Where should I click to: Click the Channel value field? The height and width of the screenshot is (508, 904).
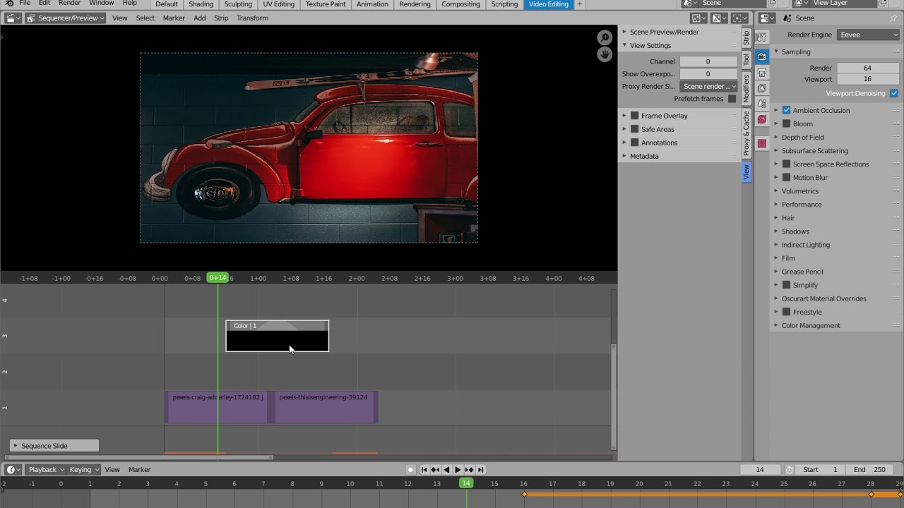point(708,61)
